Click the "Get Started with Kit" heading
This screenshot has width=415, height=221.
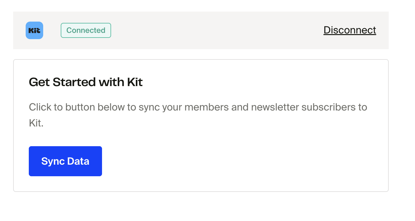pyautogui.click(x=86, y=82)
